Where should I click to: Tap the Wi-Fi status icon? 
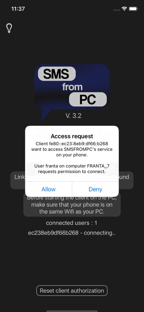pyautogui.click(x=124, y=9)
